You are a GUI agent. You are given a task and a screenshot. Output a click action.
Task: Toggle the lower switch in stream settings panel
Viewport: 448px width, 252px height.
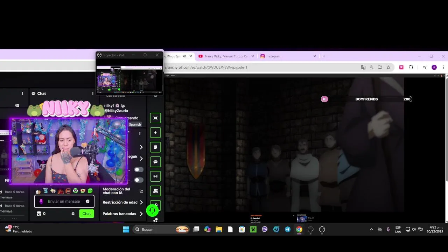pyautogui.click(x=139, y=180)
